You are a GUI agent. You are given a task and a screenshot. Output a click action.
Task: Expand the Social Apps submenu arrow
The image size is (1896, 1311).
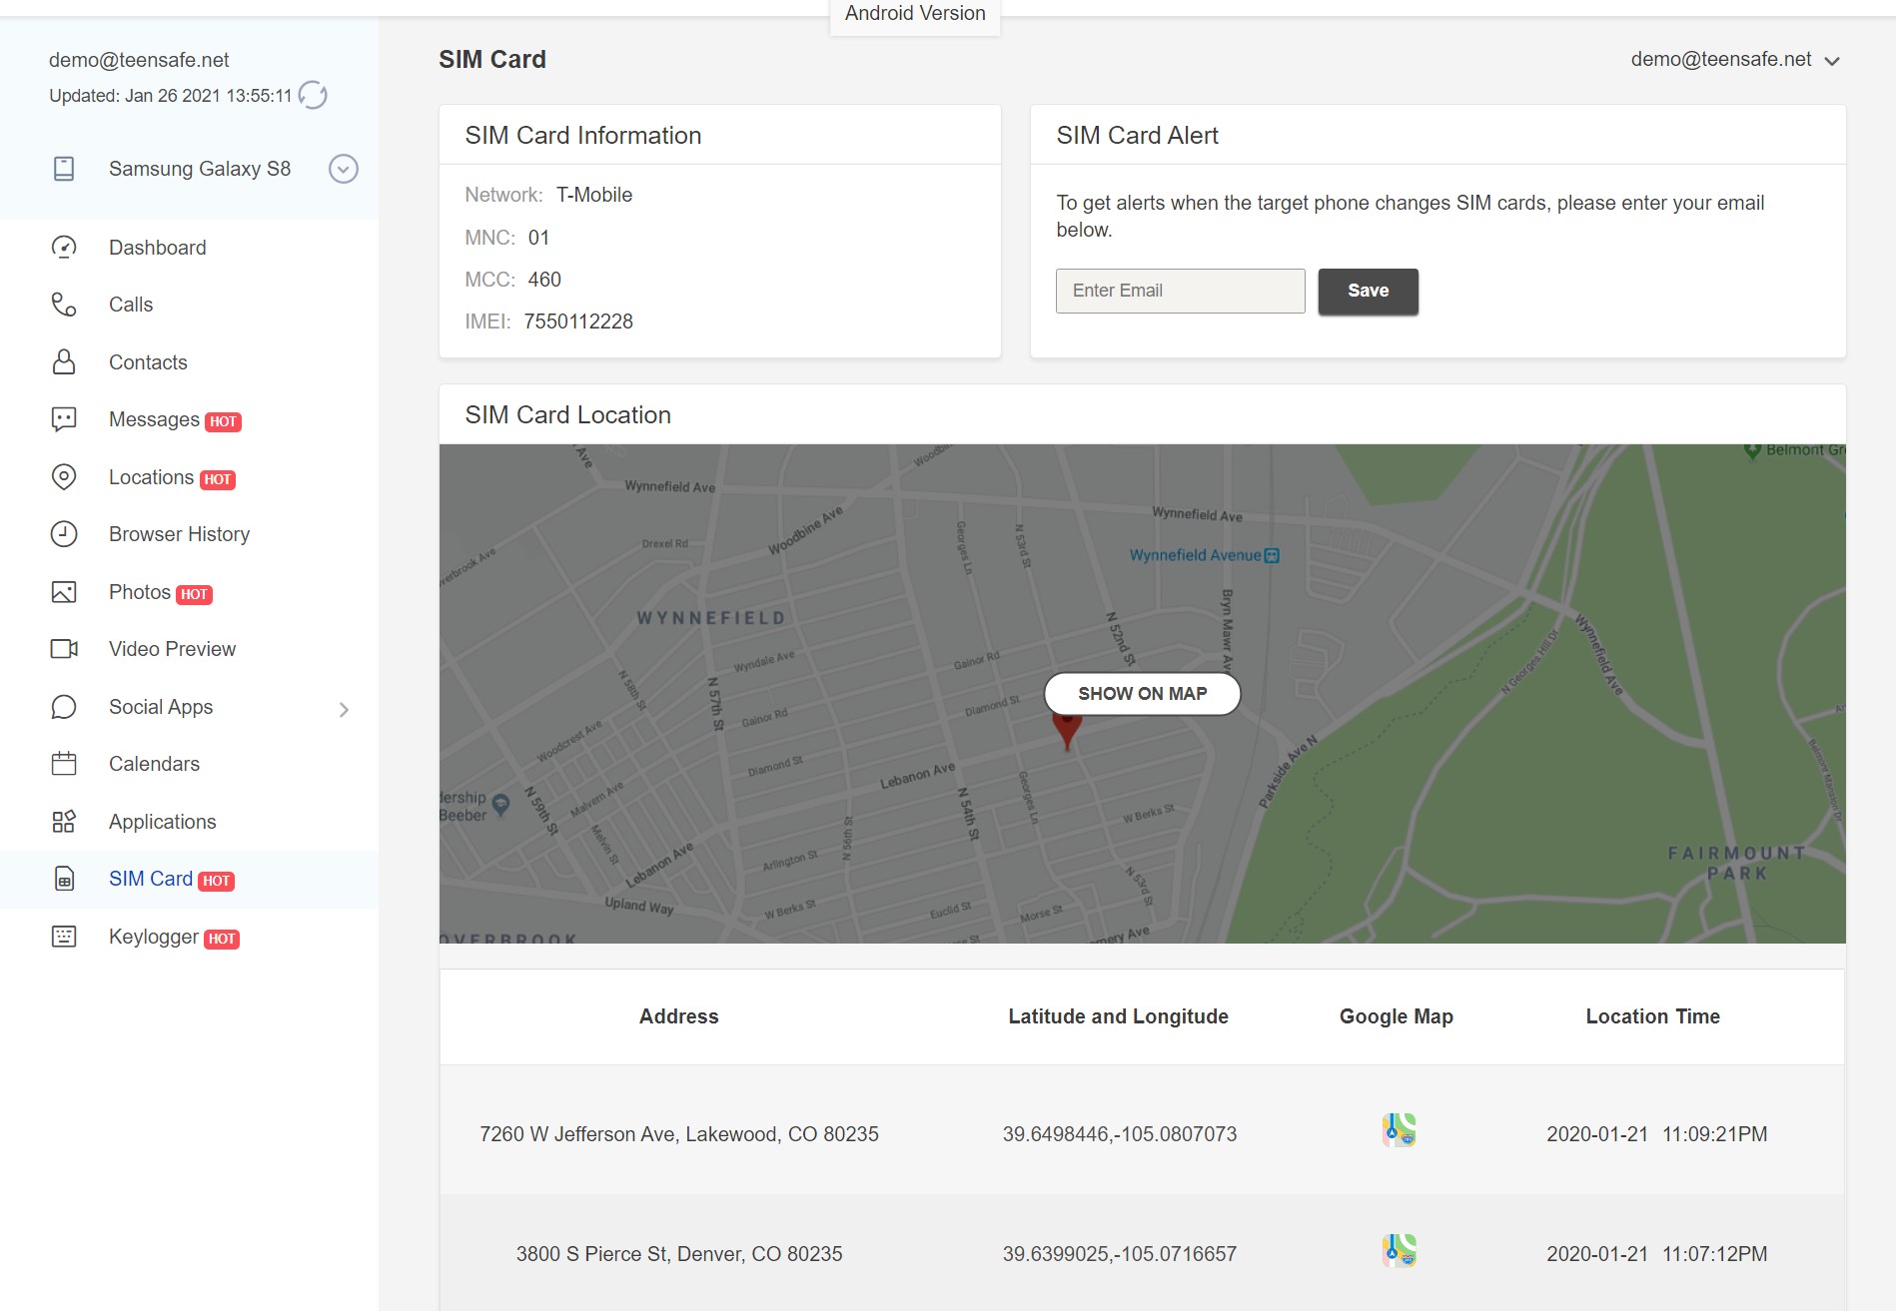tap(344, 709)
